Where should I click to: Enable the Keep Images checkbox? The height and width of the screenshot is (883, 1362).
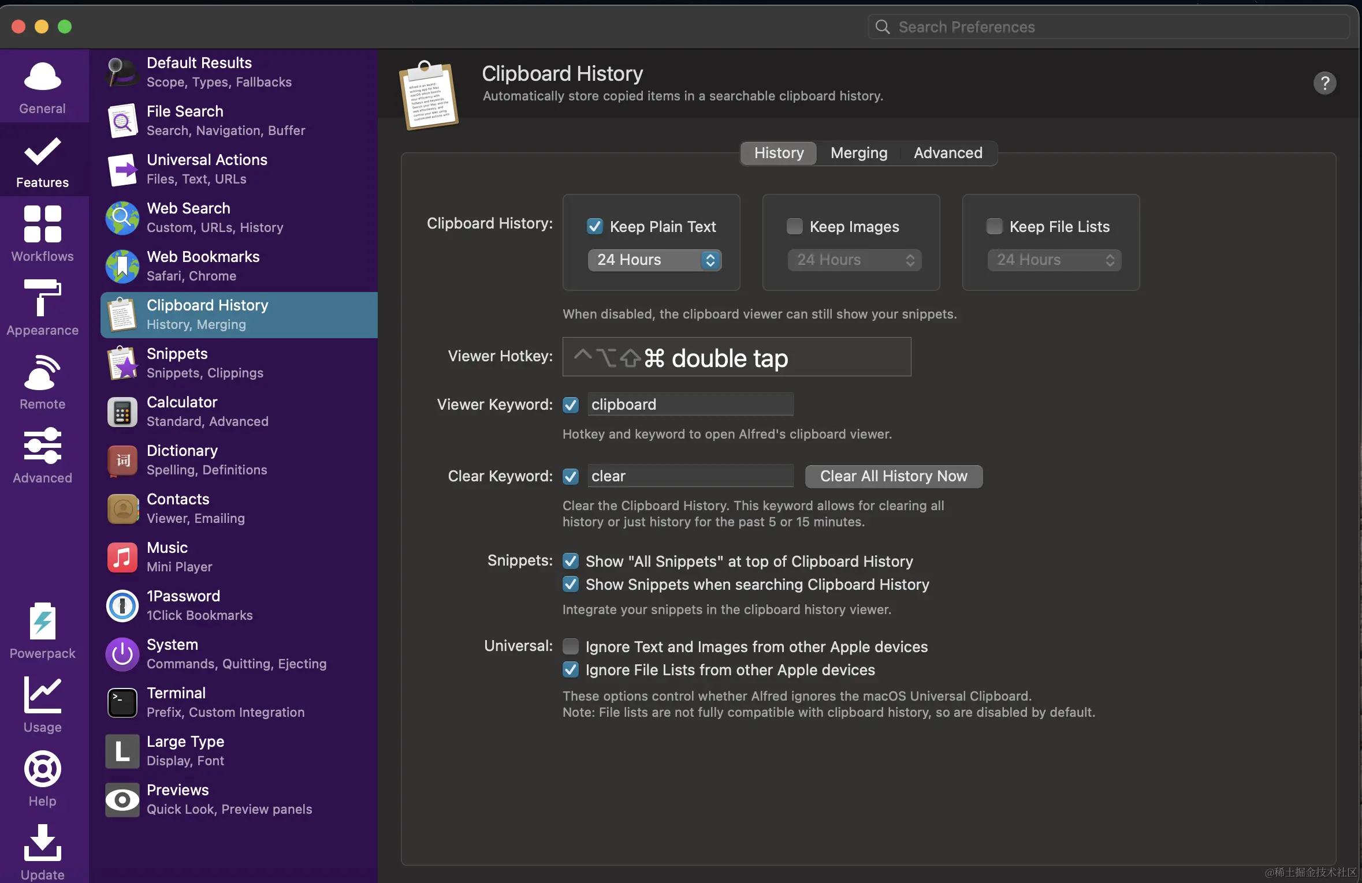point(795,226)
